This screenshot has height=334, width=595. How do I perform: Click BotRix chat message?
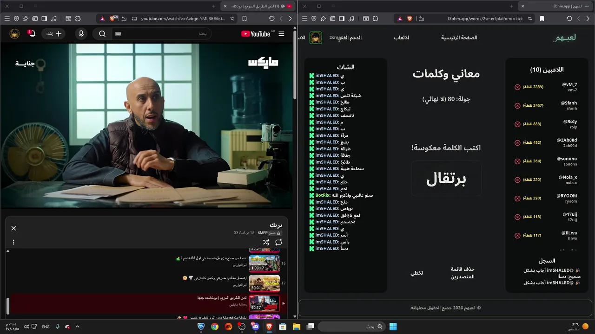[x=341, y=195]
